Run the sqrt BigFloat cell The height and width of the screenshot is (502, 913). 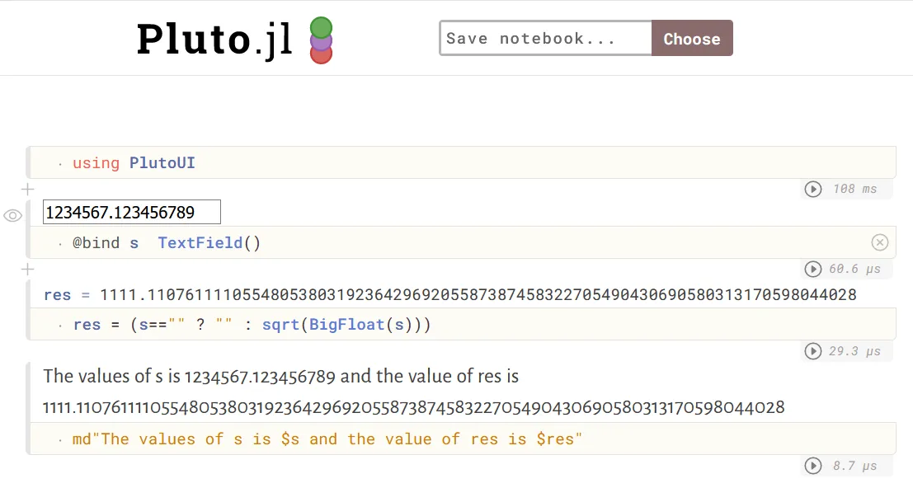(813, 352)
